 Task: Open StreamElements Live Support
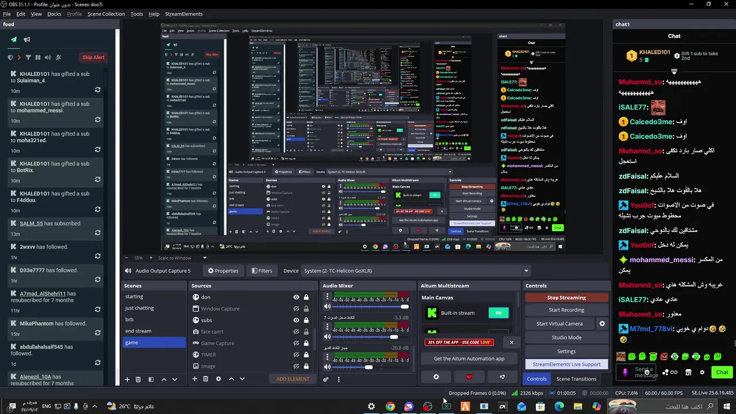pyautogui.click(x=566, y=365)
